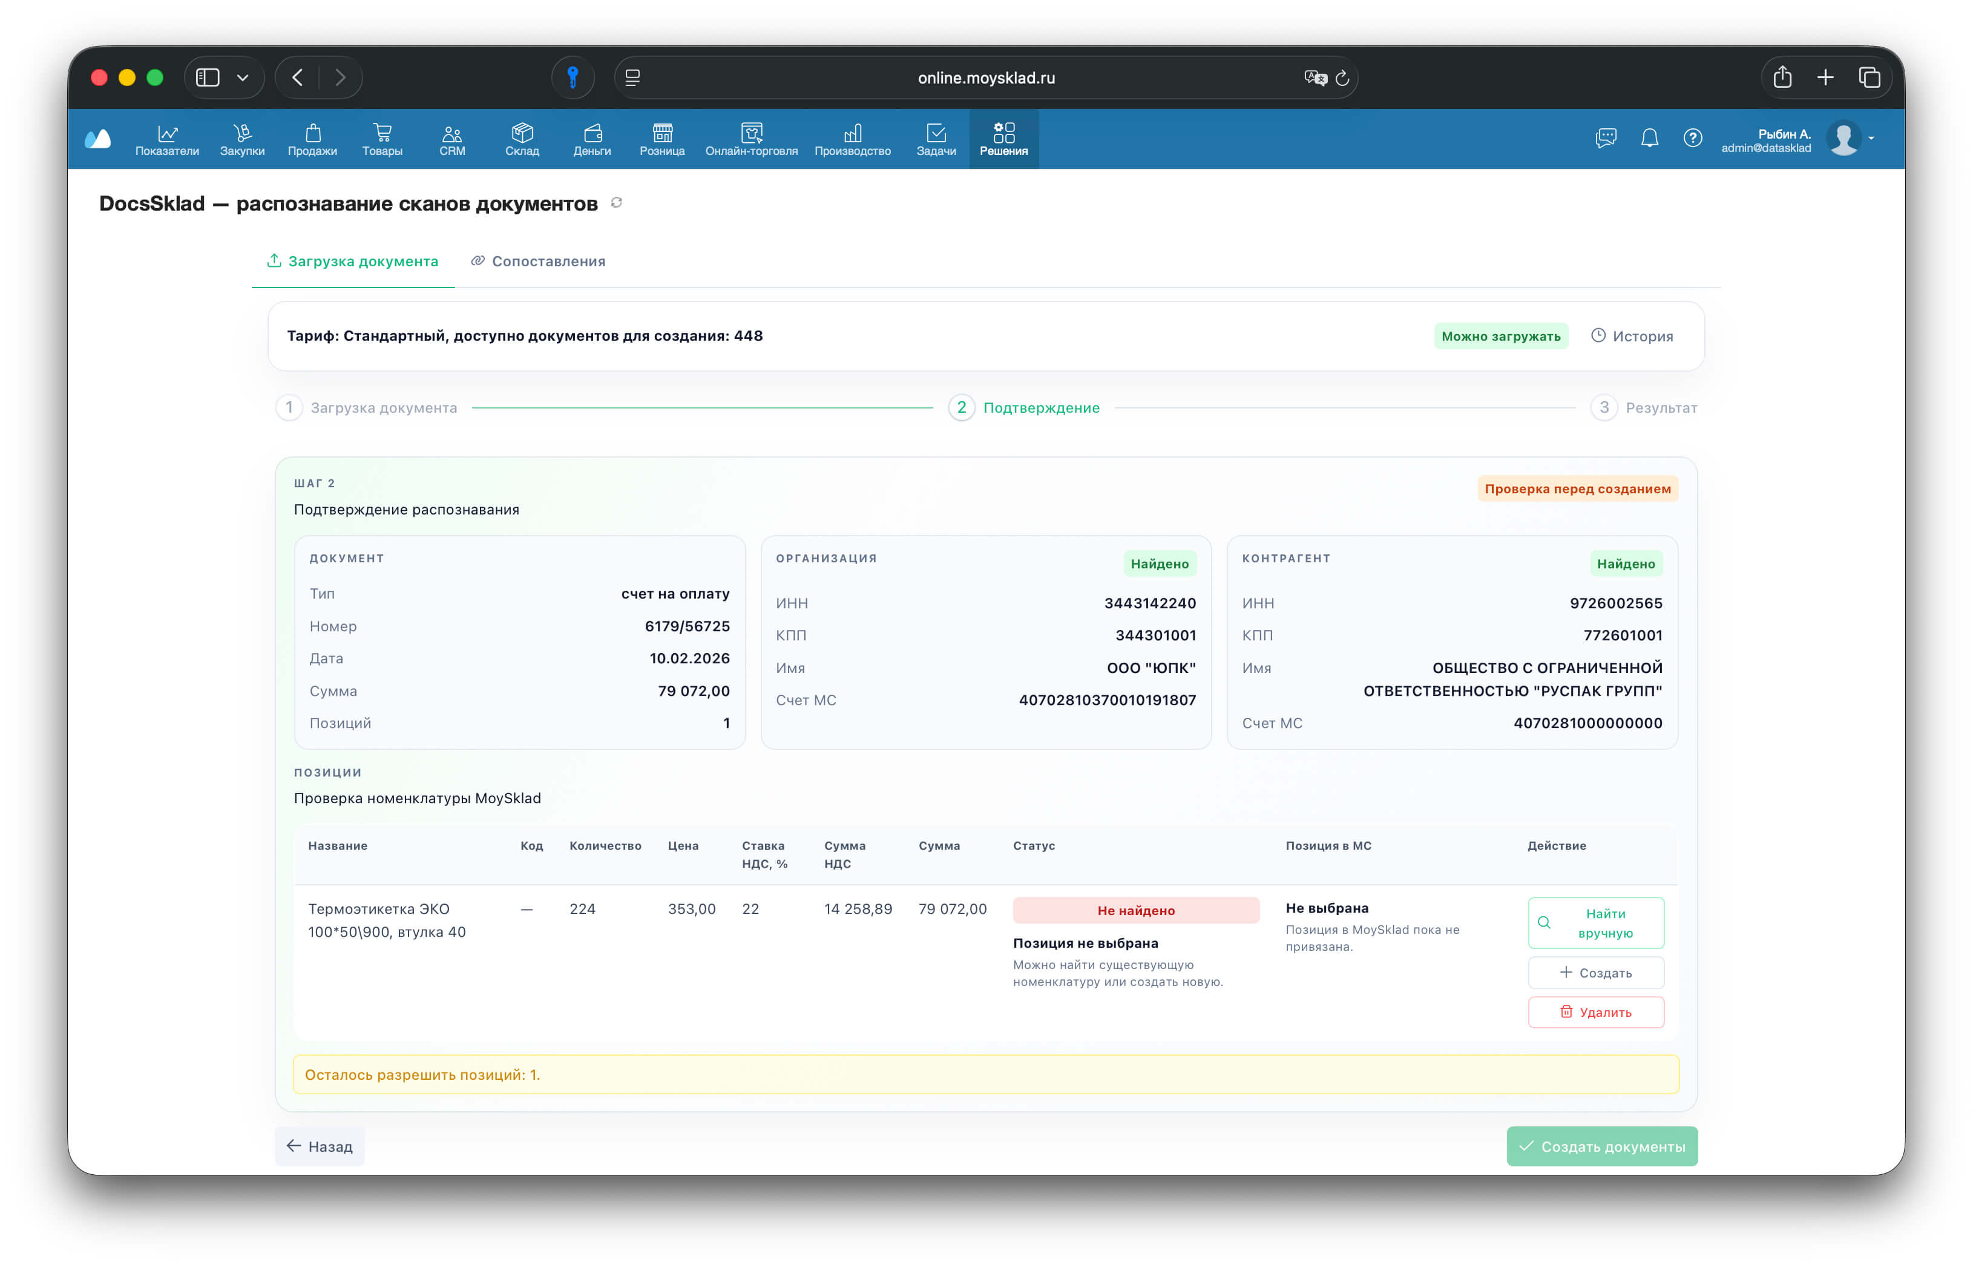Go forward in browser history
The width and height of the screenshot is (1973, 1265).
click(340, 77)
